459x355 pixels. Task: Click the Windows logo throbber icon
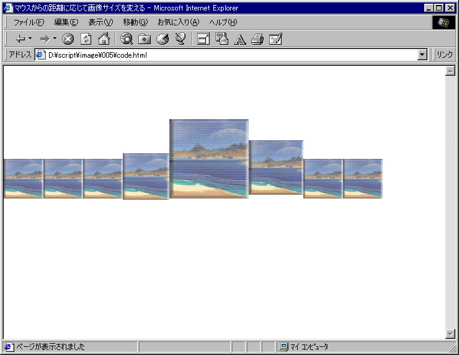pyautogui.click(x=443, y=22)
